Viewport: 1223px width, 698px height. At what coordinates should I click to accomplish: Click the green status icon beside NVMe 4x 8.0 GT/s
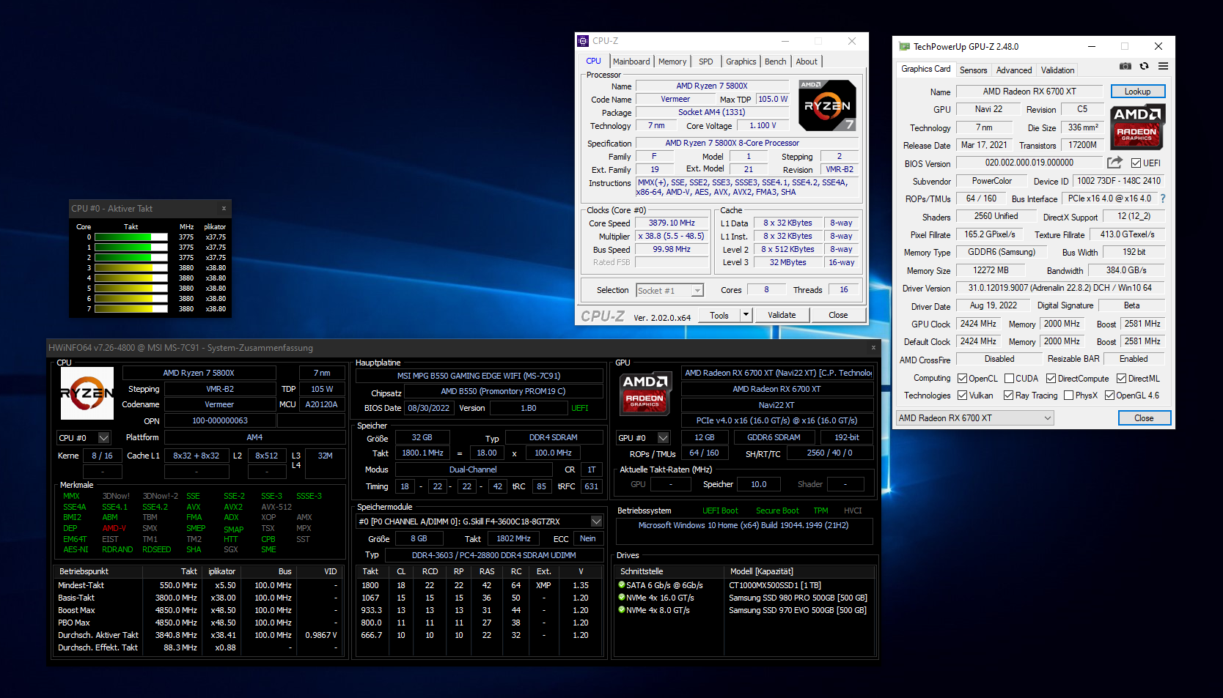[x=622, y=610]
